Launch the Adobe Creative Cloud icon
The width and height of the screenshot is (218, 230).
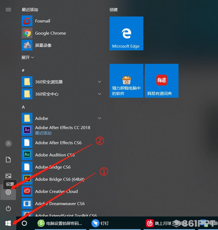[x=27, y=191]
